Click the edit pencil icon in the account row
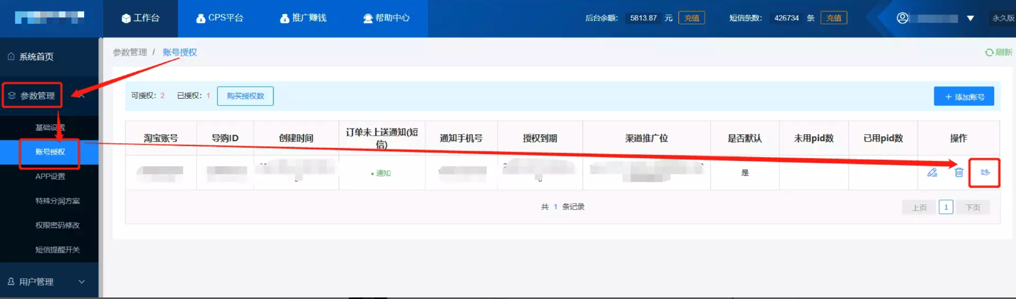 point(932,172)
